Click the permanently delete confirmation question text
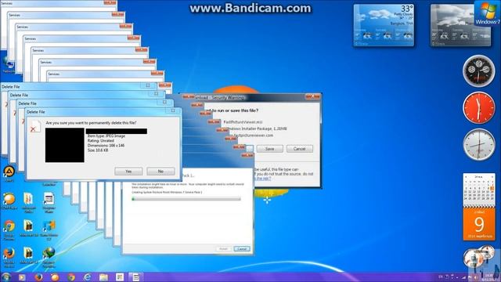 (91, 123)
